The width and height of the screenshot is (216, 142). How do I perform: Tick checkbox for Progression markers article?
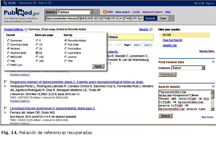5,82
